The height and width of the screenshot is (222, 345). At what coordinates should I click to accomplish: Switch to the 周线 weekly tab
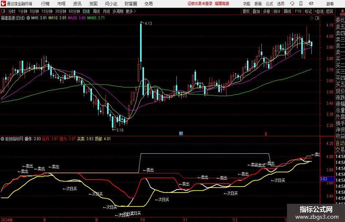click(x=96, y=11)
